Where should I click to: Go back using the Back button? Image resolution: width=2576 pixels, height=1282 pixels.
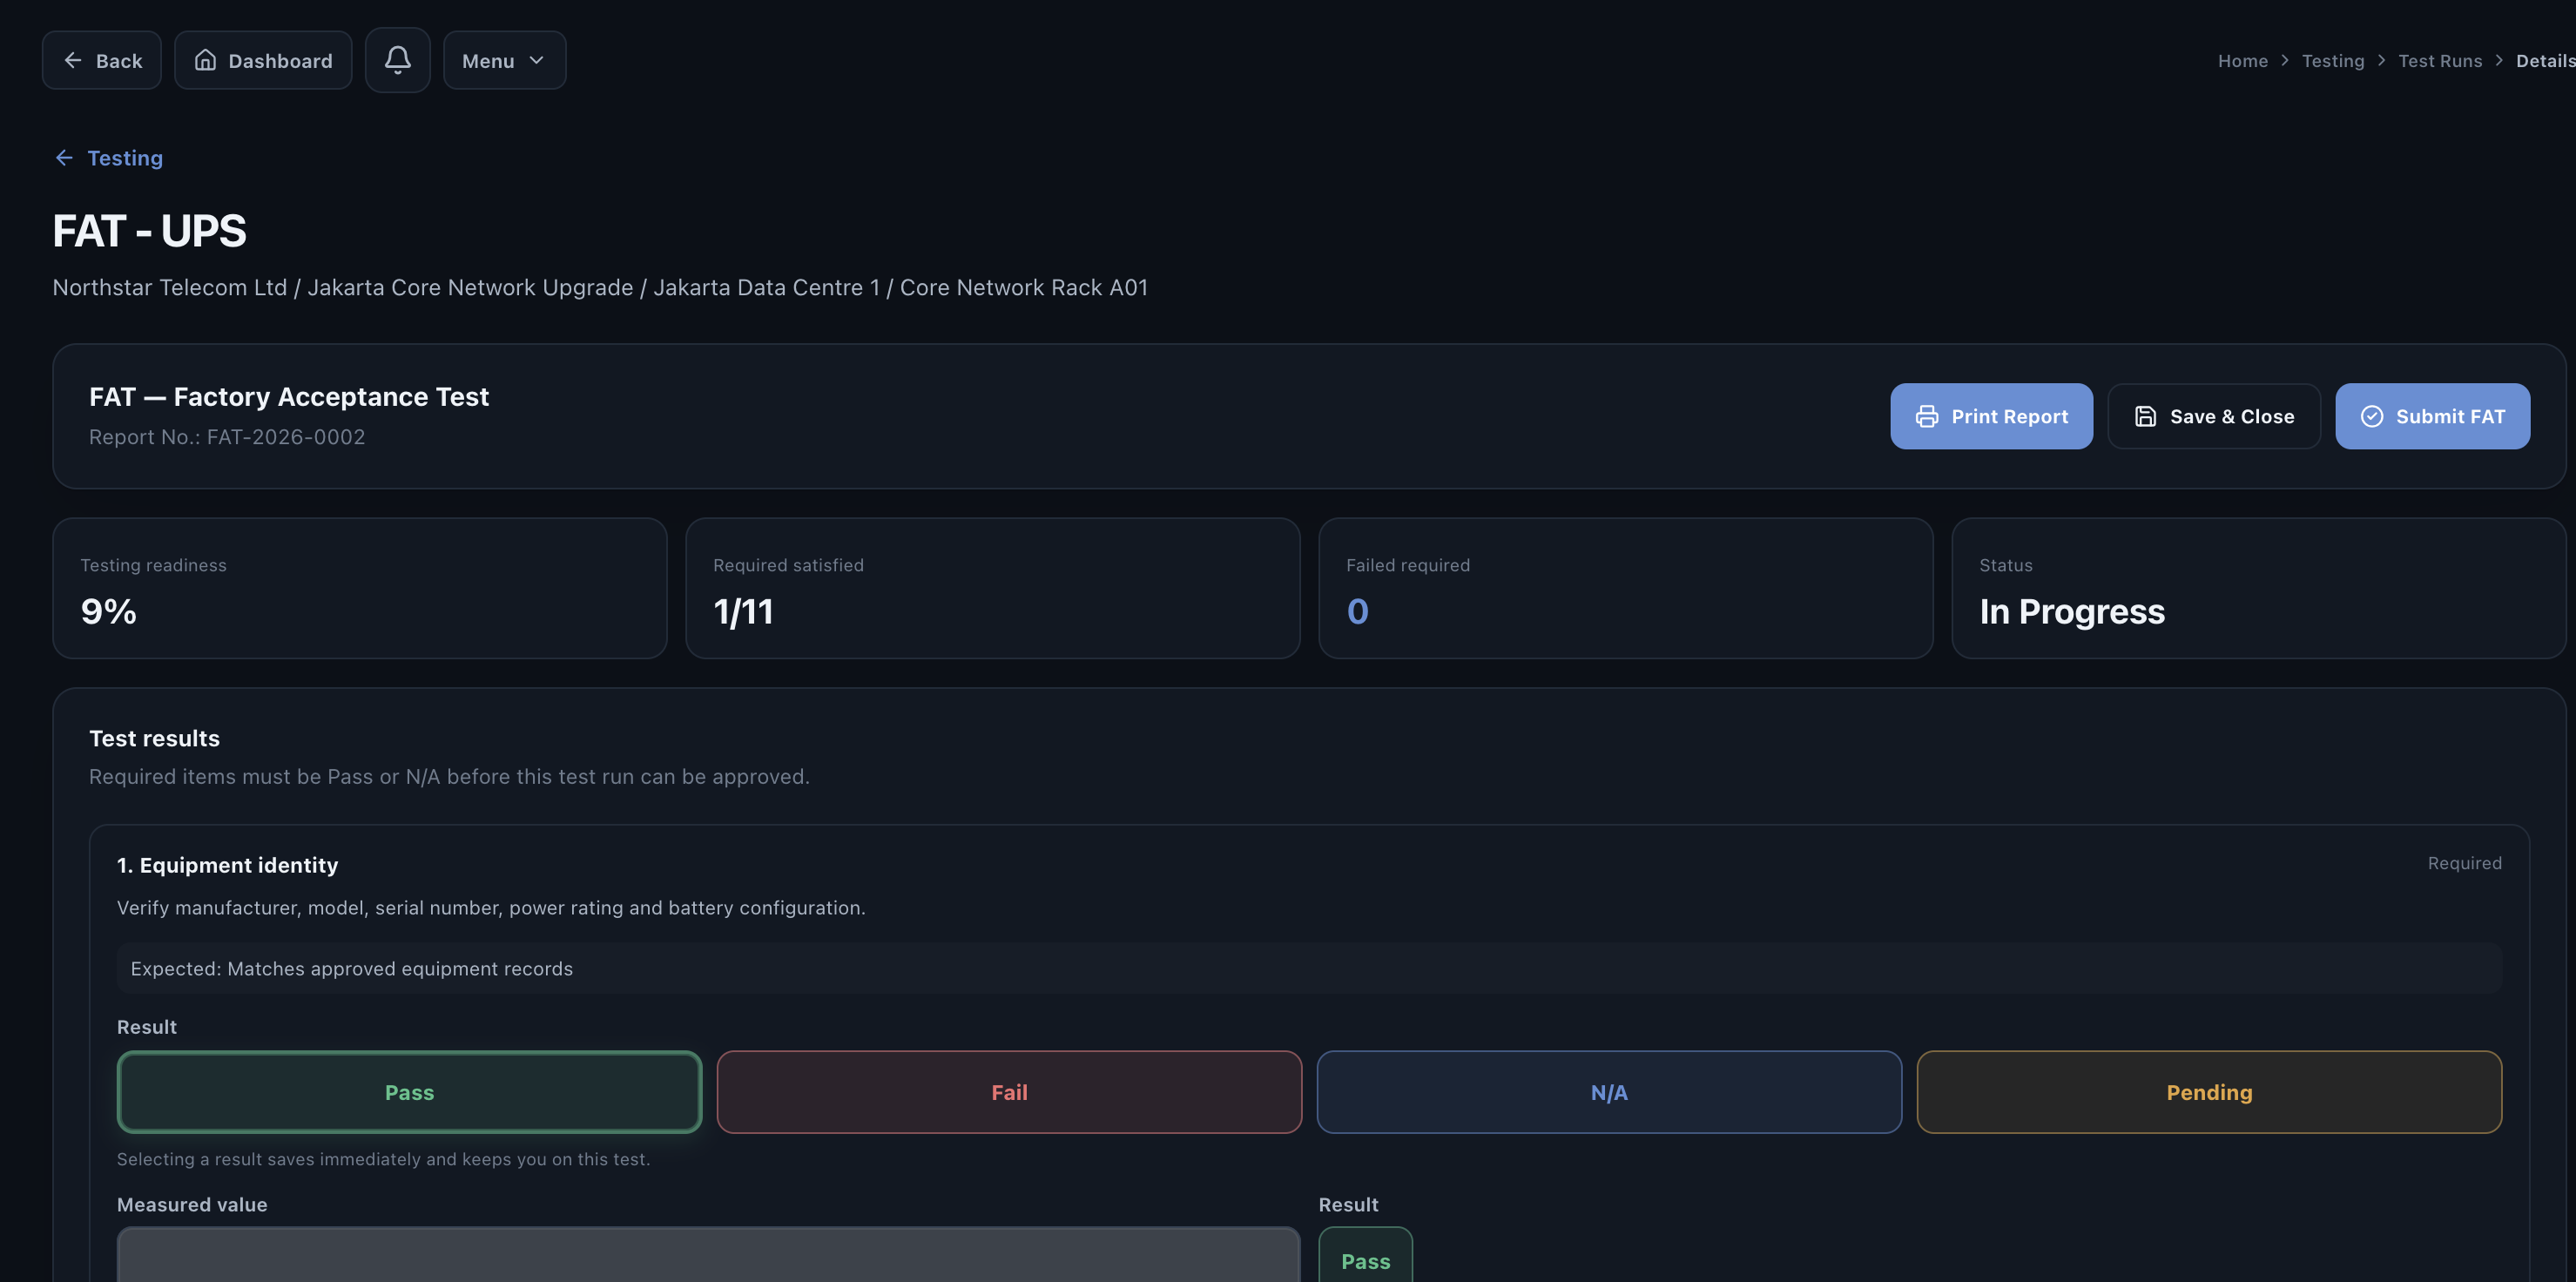coord(102,60)
